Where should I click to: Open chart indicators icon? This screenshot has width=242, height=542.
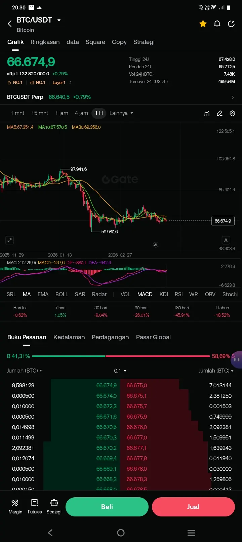(x=207, y=113)
